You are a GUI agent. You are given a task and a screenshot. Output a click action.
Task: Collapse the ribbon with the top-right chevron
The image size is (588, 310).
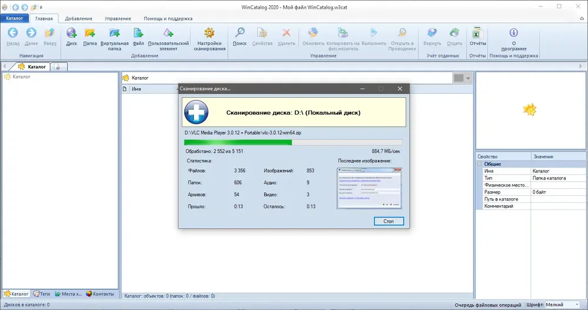pos(582,18)
